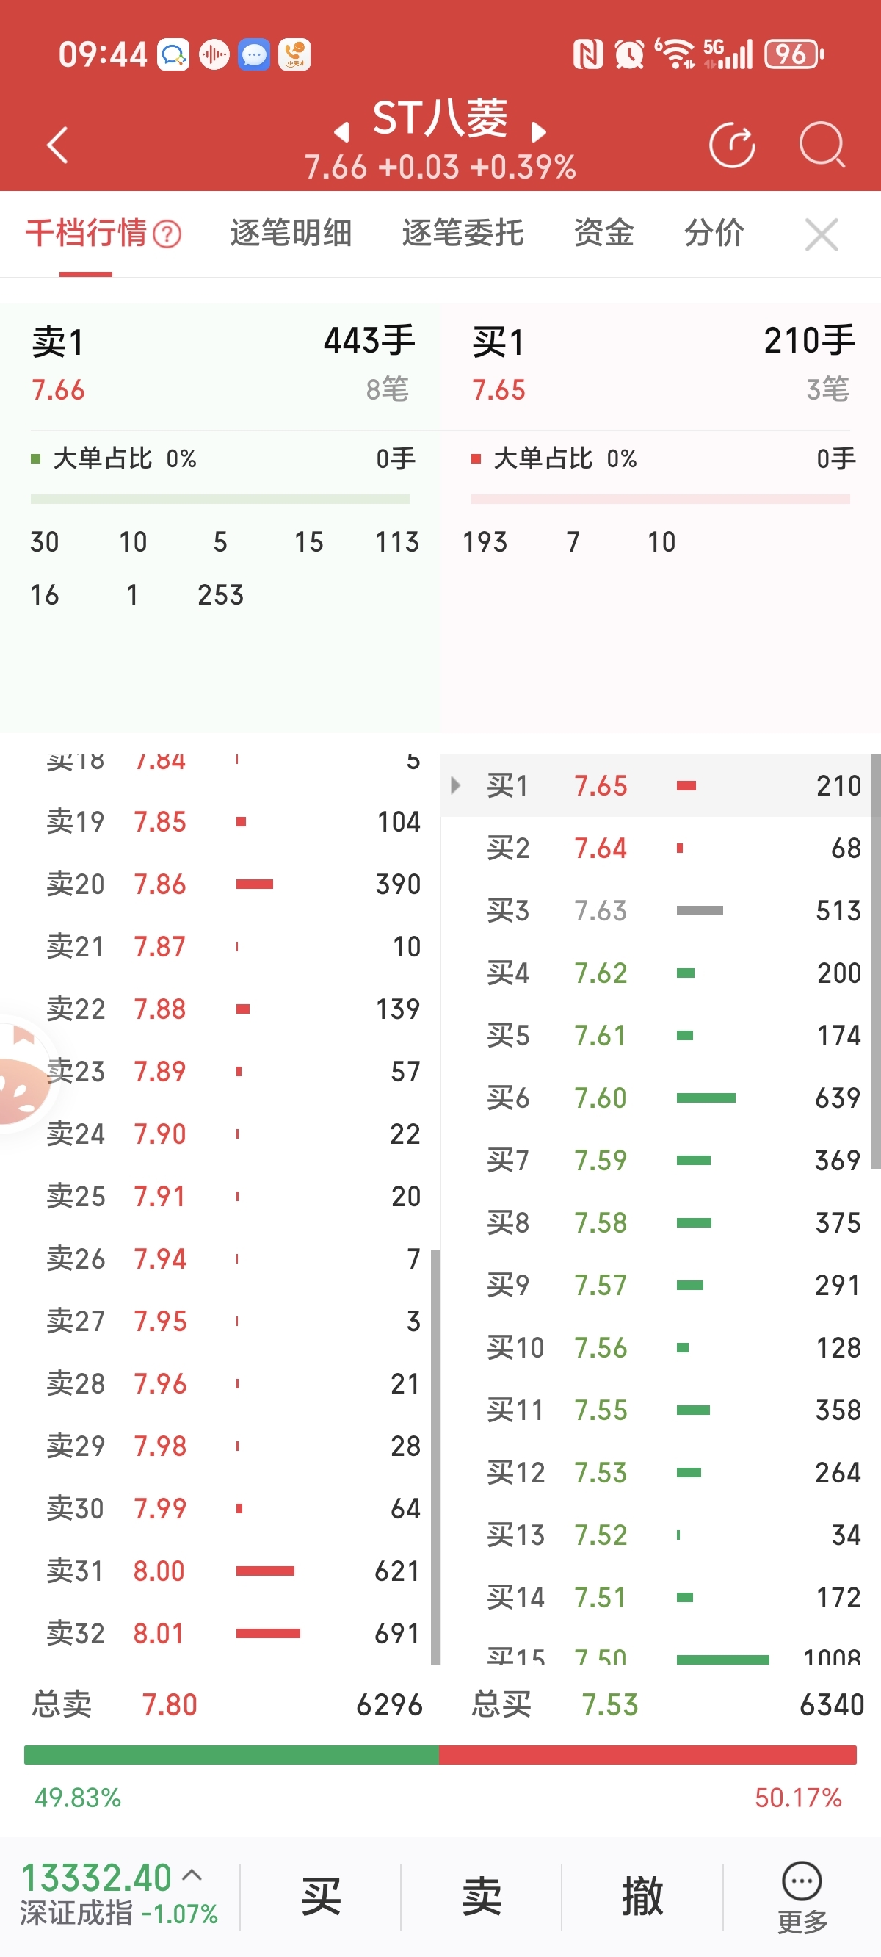Open the 更多 ellipsis icon

801,1882
